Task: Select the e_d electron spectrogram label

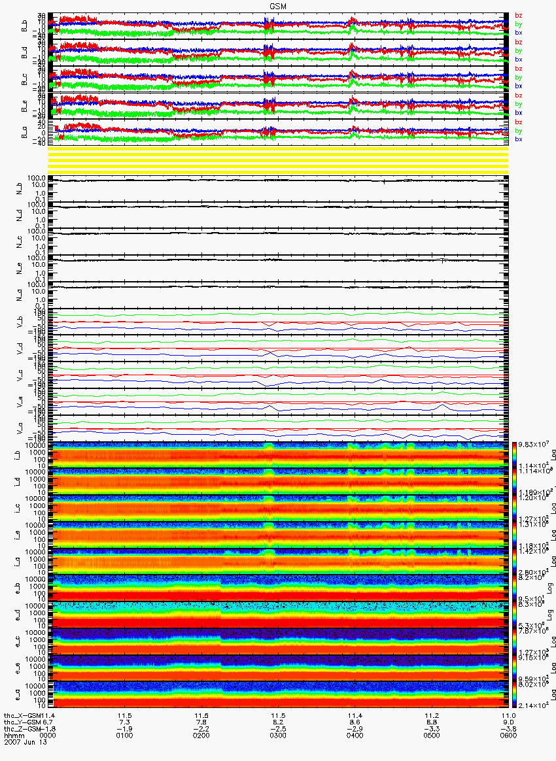Action: tap(18, 616)
